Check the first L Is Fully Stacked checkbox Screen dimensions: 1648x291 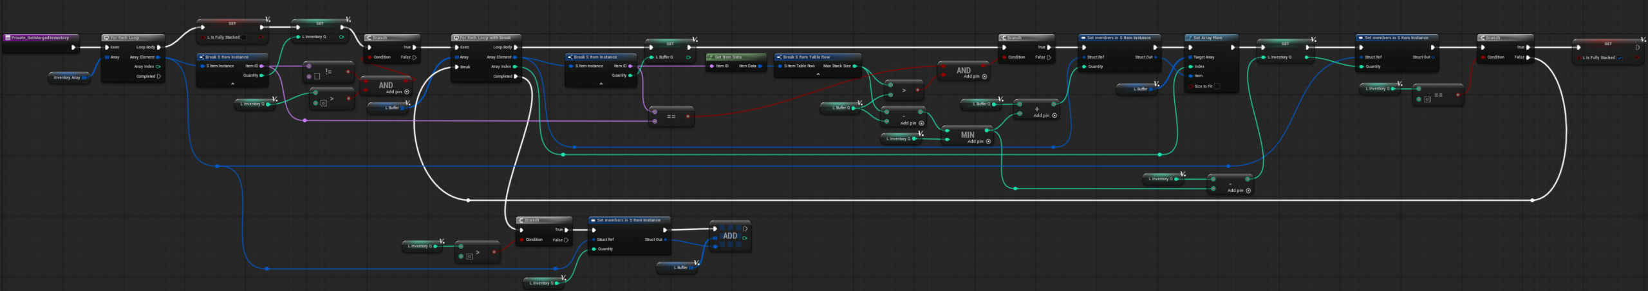click(x=244, y=37)
